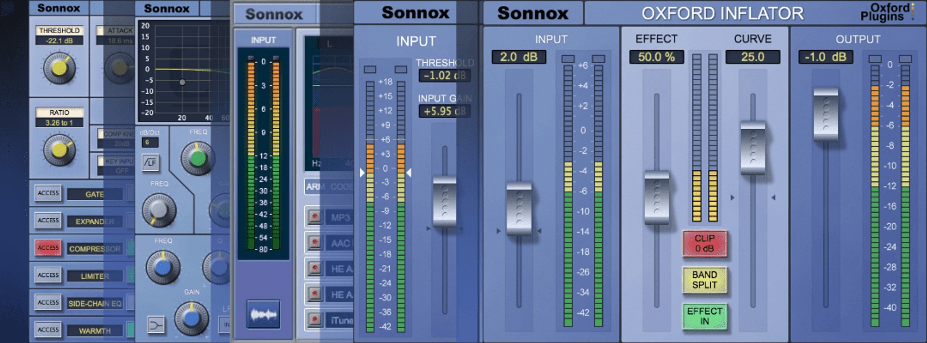This screenshot has height=343, width=927.
Task: Open the GATE section with ACCESS button
Action: point(48,193)
